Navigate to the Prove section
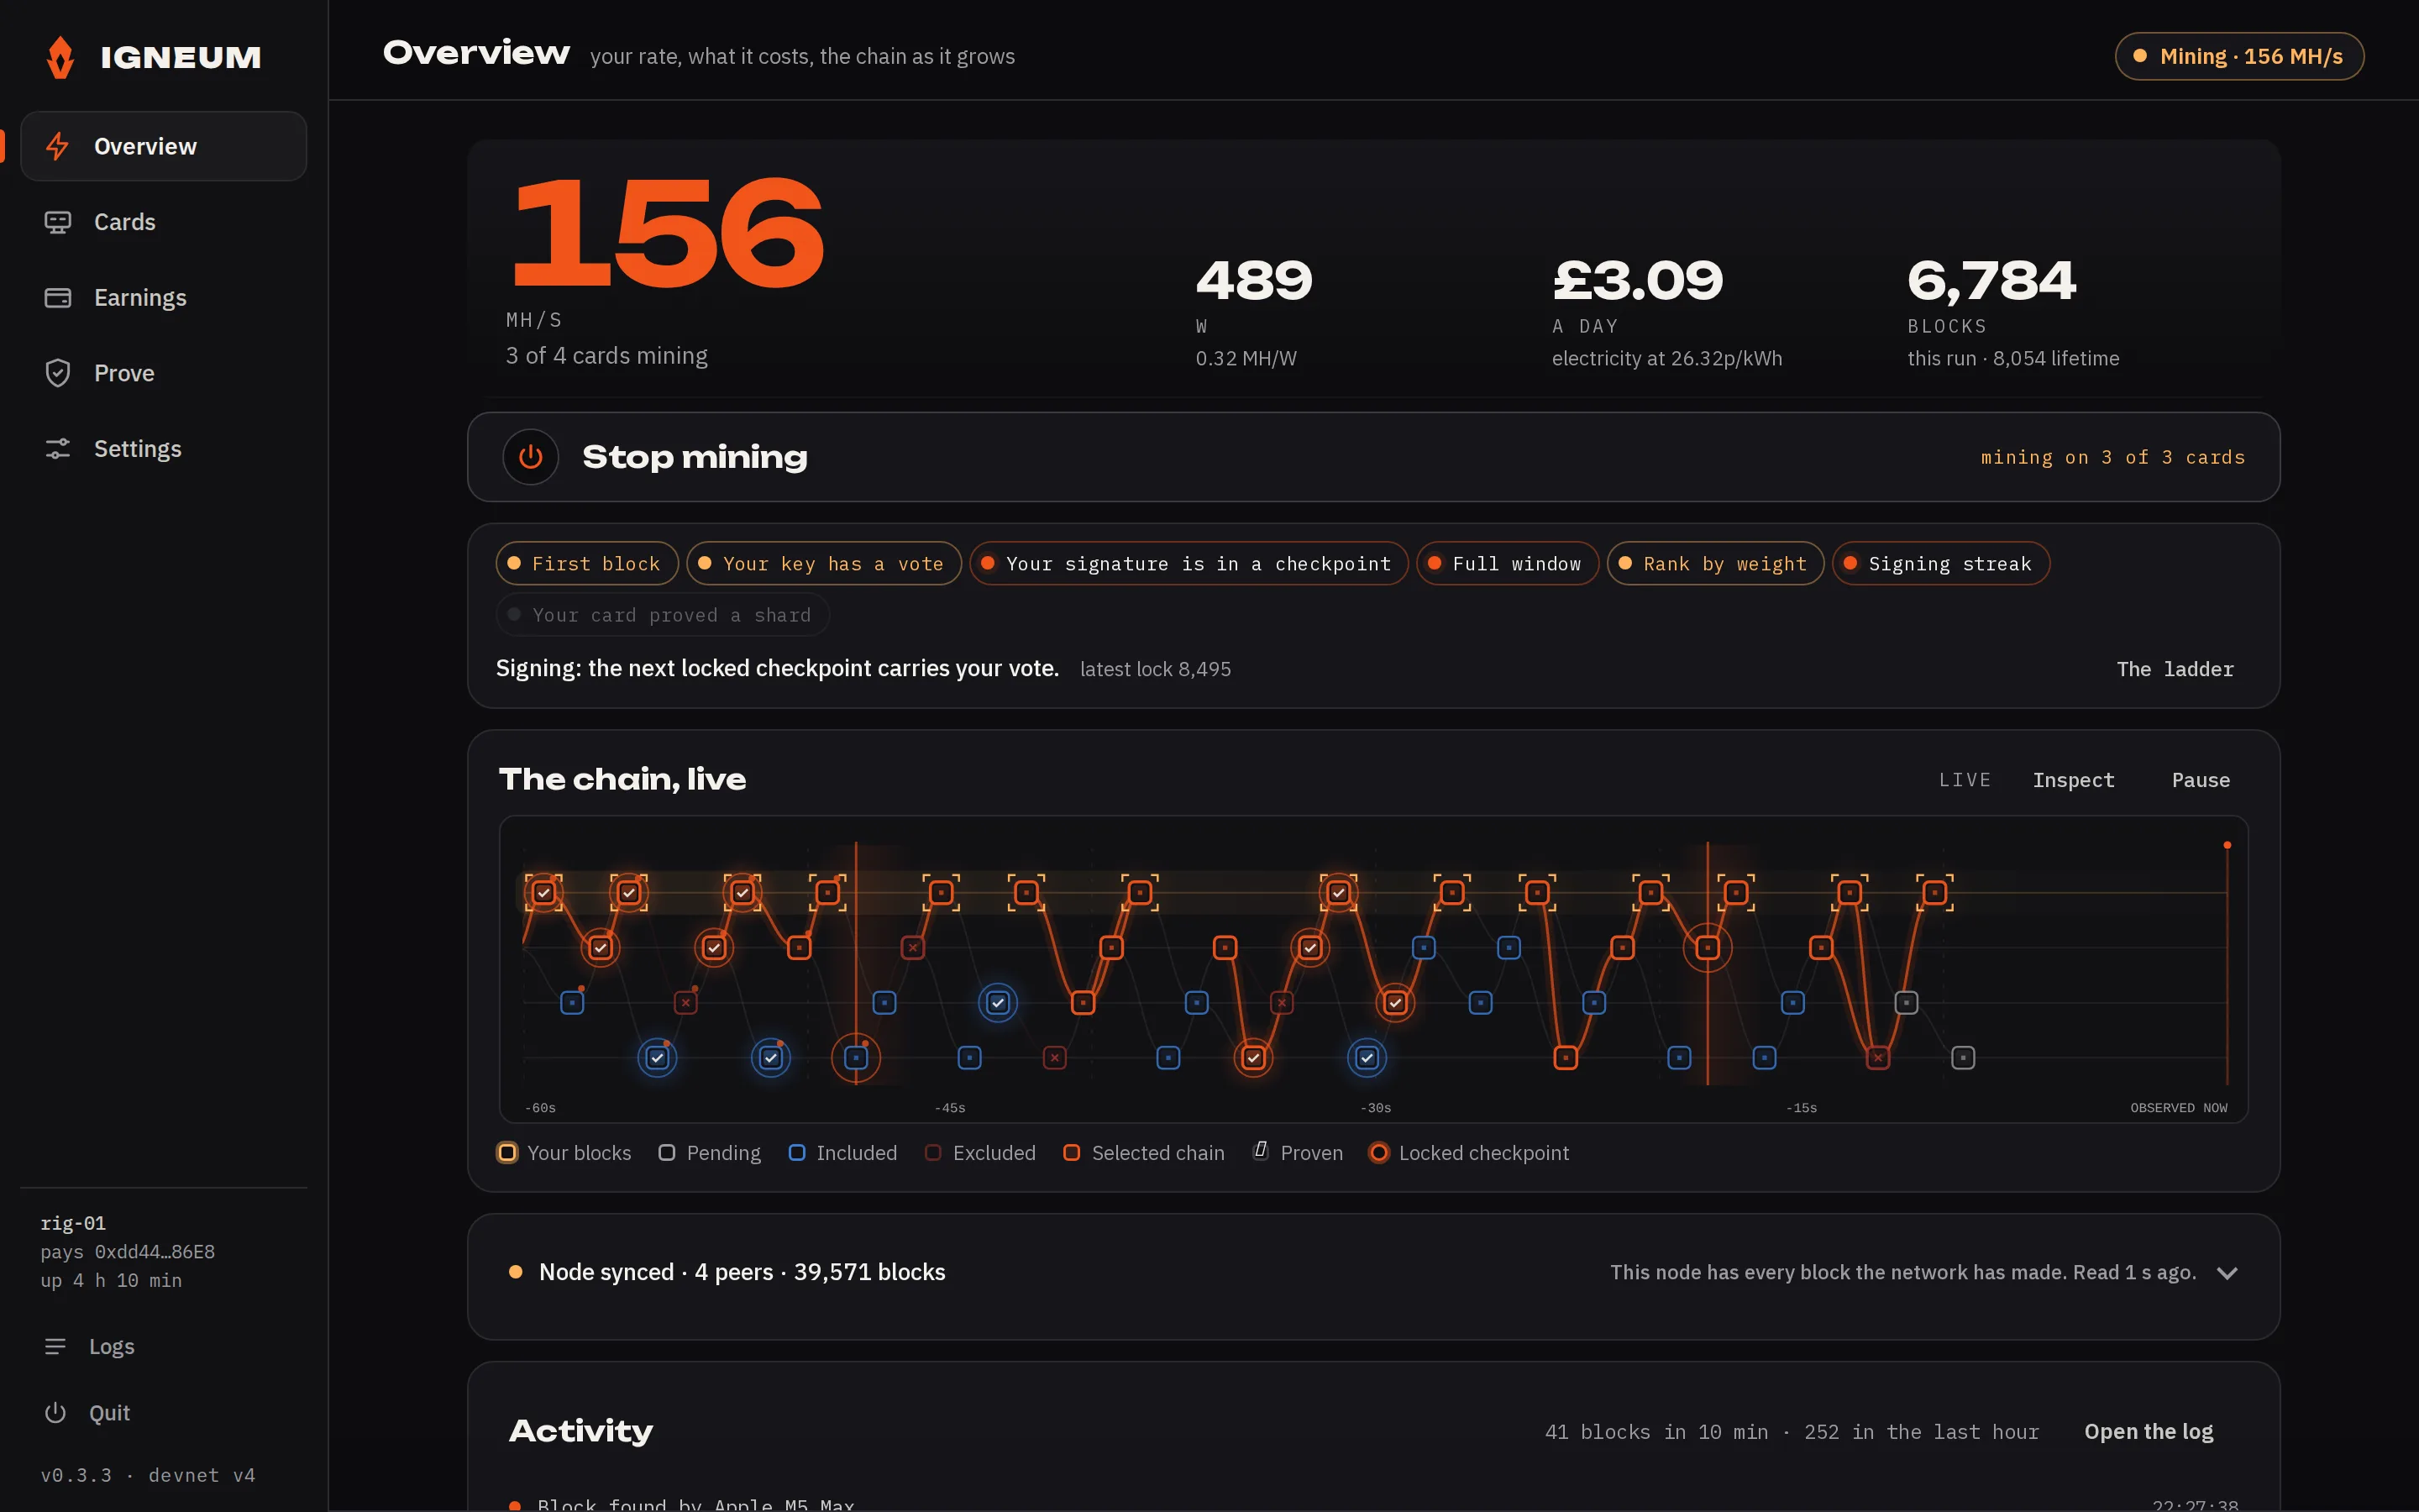Image resolution: width=2419 pixels, height=1512 pixels. coord(163,373)
